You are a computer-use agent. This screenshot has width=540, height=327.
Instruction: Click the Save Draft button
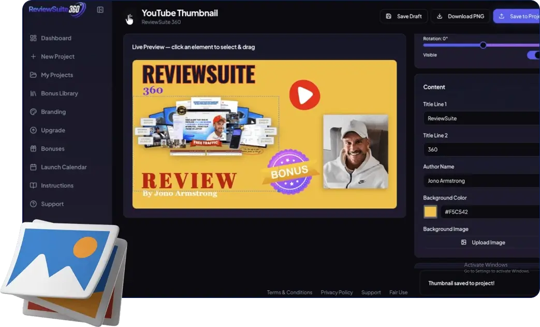coord(403,16)
